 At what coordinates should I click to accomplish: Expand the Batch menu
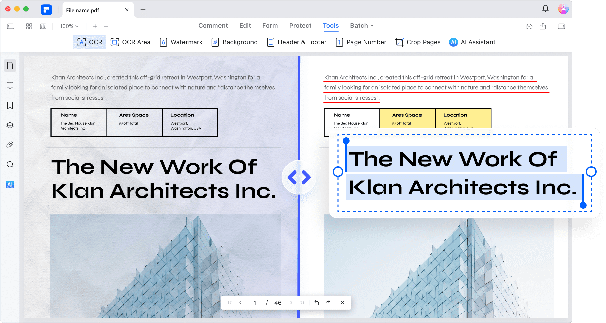pyautogui.click(x=362, y=26)
